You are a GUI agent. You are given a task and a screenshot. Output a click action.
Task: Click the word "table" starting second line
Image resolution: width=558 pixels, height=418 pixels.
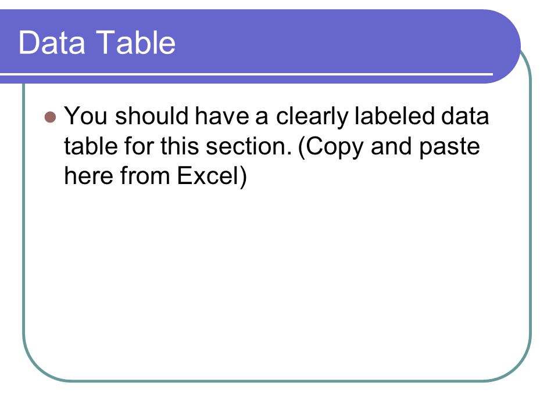(x=91, y=146)
